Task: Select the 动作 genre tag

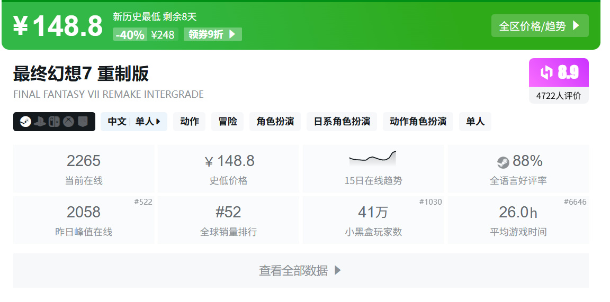Action: (190, 122)
